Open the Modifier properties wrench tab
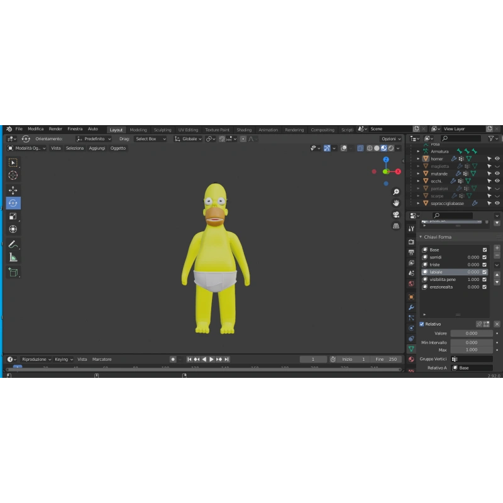The height and width of the screenshot is (503, 503). (411, 307)
